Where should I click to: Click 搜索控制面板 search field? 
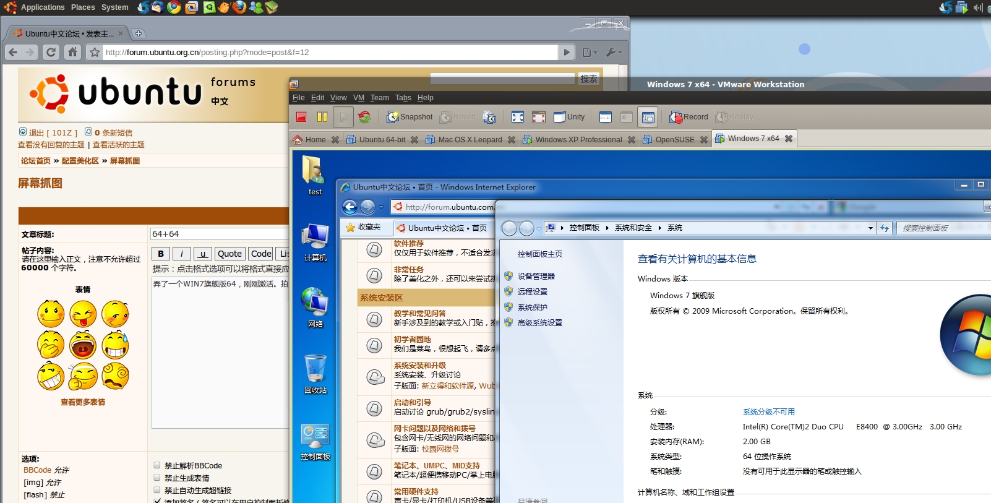944,228
